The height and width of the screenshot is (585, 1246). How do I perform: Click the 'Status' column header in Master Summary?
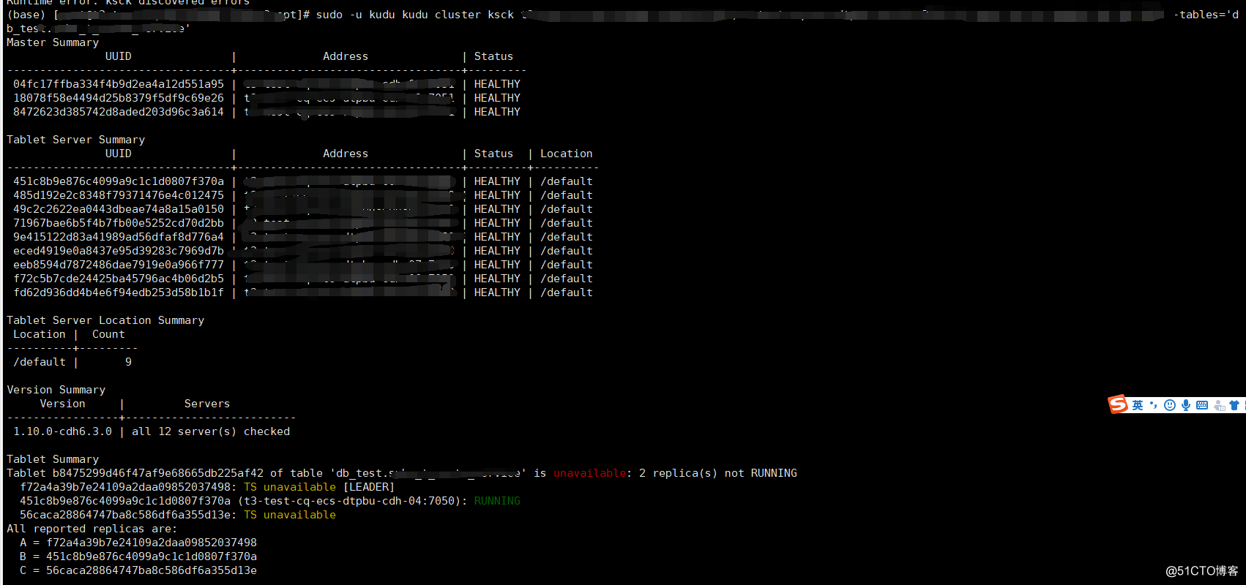point(494,56)
